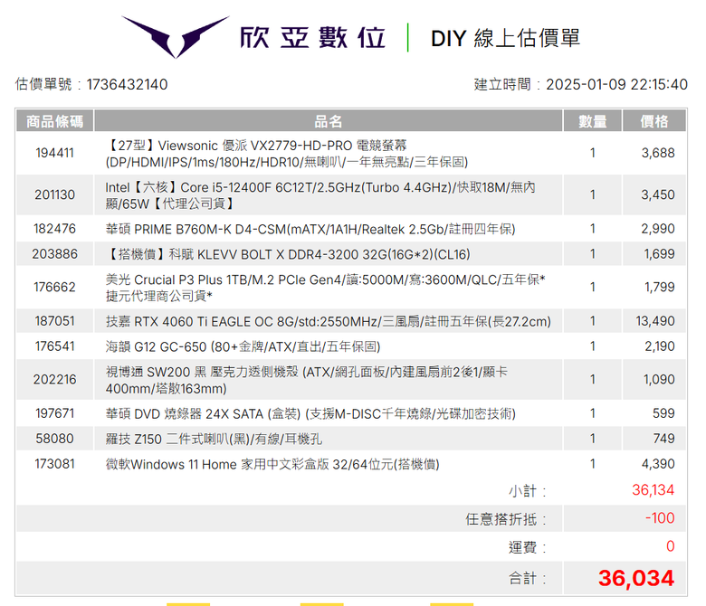Click the 海韻 G12 GC-650 power supply item
706x606 pixels.
point(243,346)
